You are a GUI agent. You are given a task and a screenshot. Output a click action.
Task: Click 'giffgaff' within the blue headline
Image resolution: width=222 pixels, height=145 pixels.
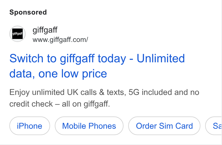click(77, 59)
